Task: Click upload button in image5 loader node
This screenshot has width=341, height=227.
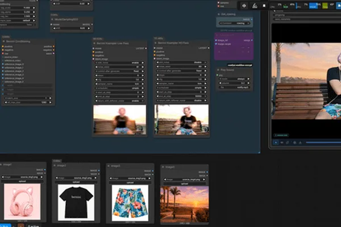Action: (184, 184)
